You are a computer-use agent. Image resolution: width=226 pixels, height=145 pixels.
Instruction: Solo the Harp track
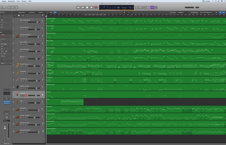point(23,103)
